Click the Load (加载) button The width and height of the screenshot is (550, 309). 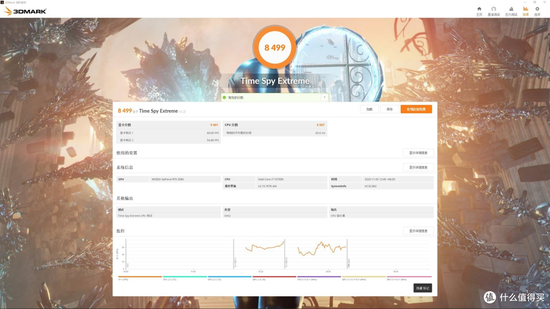(369, 109)
